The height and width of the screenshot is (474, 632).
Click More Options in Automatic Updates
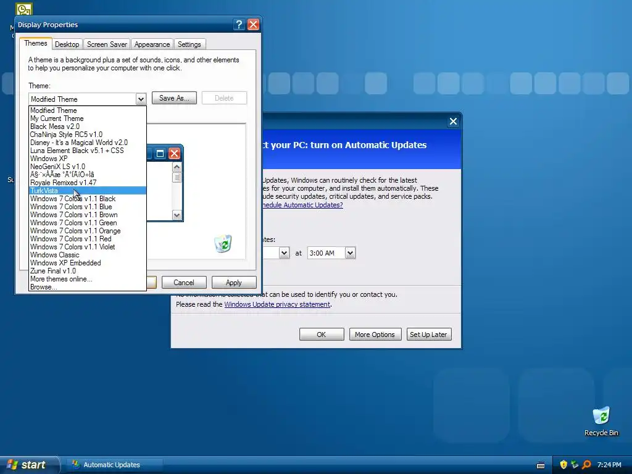point(375,335)
